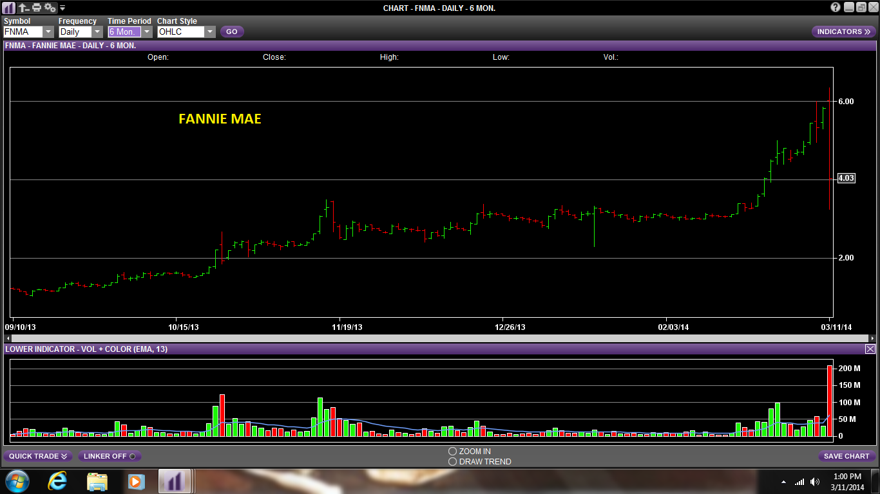Select the DRAW TREND radio button
Screen dimensions: 880x494
[452, 462]
